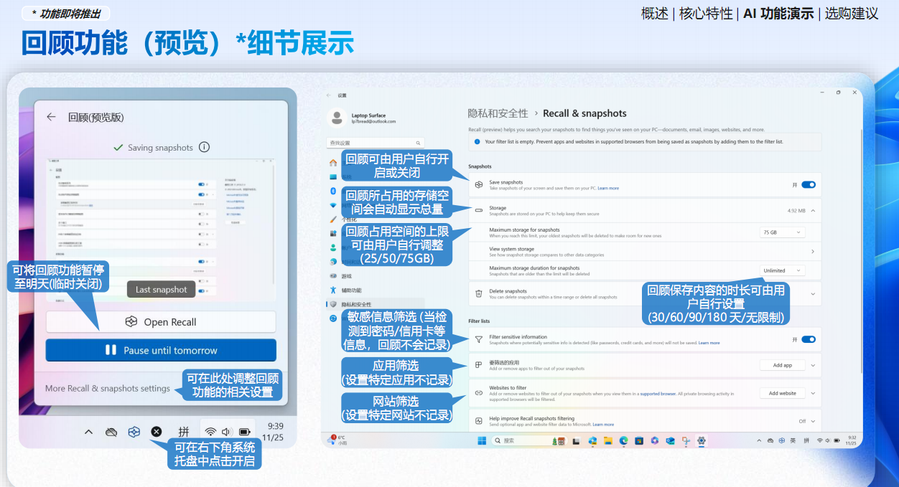Click the Add app button
This screenshot has width=899, height=487.
click(x=782, y=365)
